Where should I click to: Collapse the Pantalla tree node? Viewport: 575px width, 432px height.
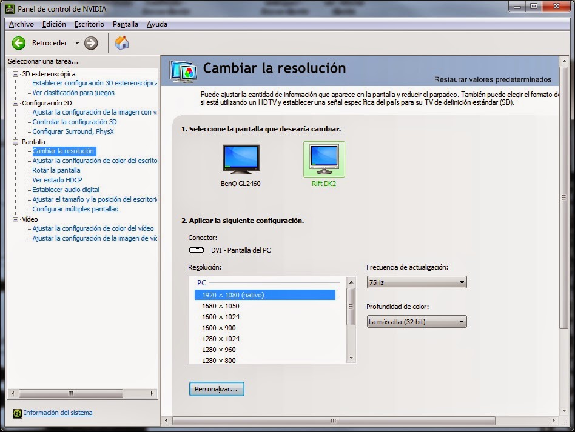point(15,142)
